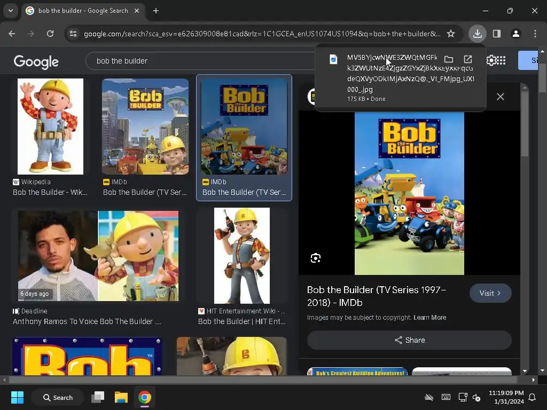547x410 pixels.
Task: Close the image preview panel
Action: point(500,97)
